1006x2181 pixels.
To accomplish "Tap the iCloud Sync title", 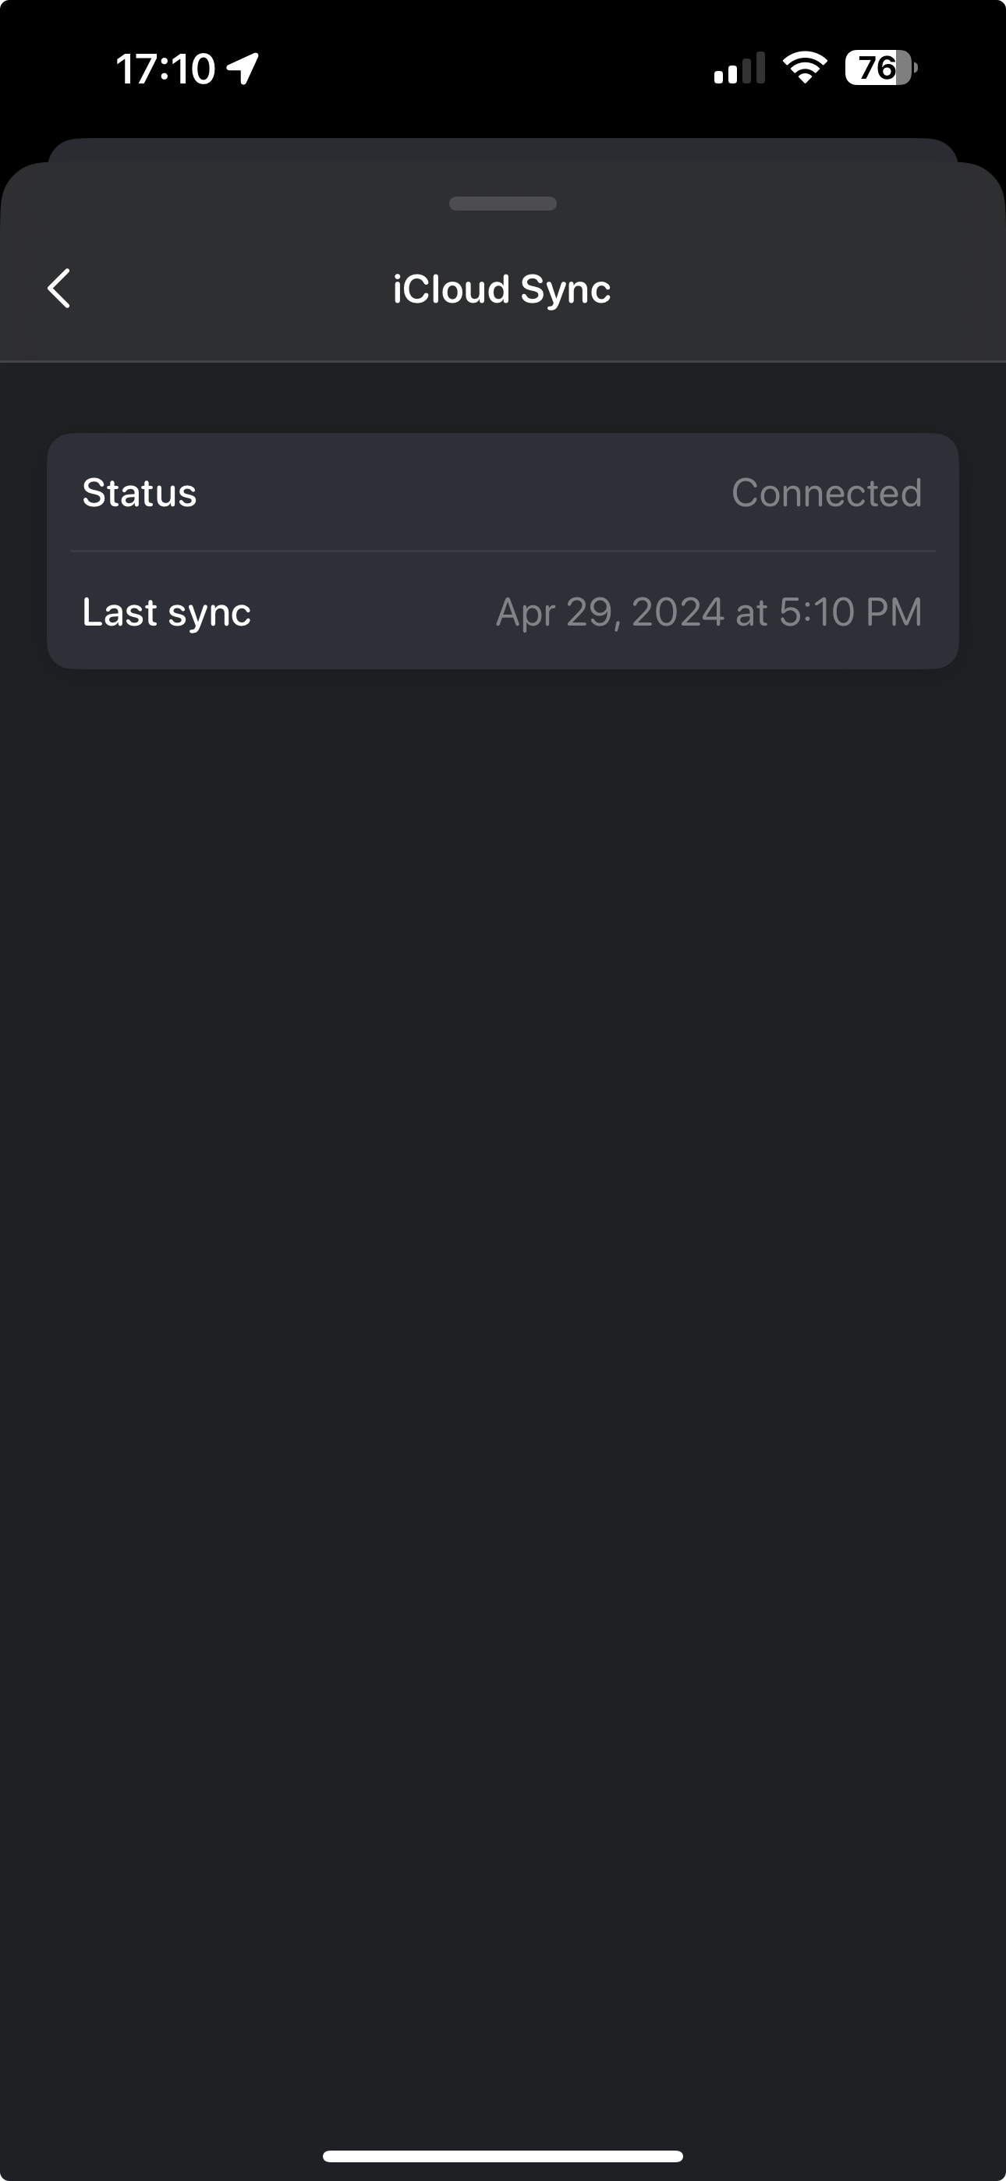I will 502,289.
